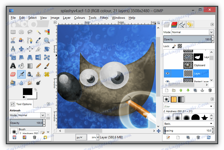Open Brushes dock configuration menu arrow
The height and width of the screenshot is (150, 224).
click(x=212, y=99)
